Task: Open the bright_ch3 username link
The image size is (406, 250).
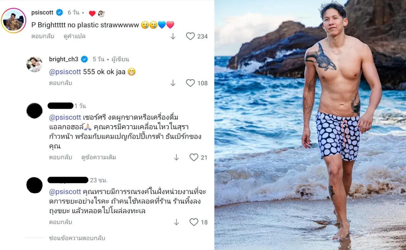Action: [63, 59]
